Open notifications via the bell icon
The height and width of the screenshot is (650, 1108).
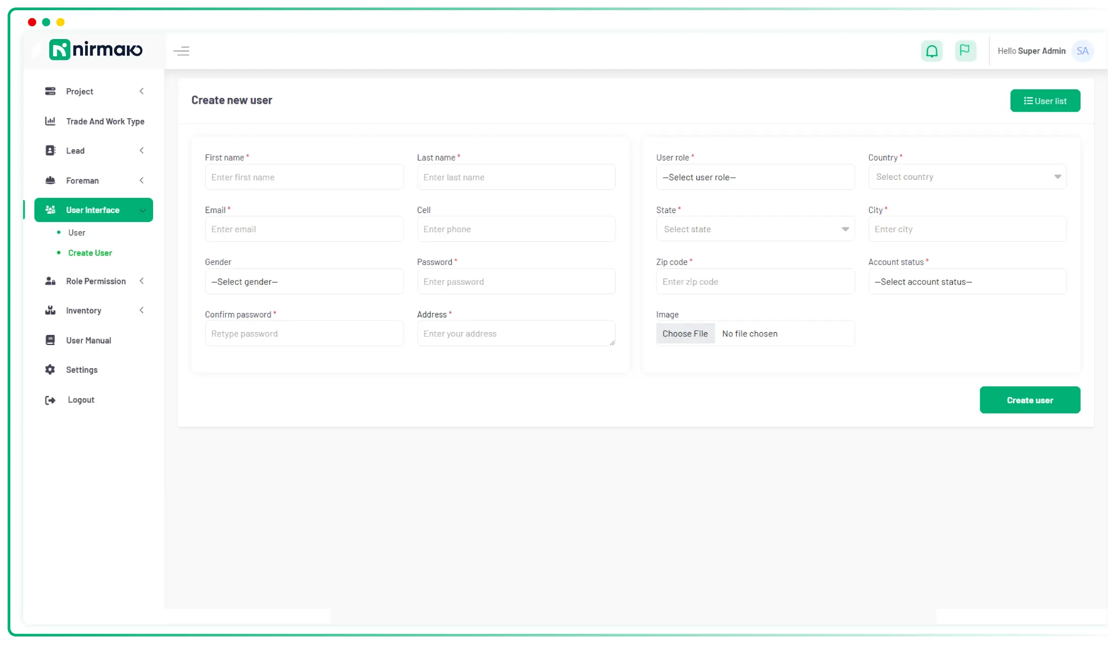(932, 51)
